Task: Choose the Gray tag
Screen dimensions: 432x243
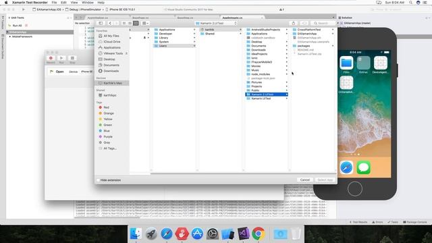Action: coord(107,142)
